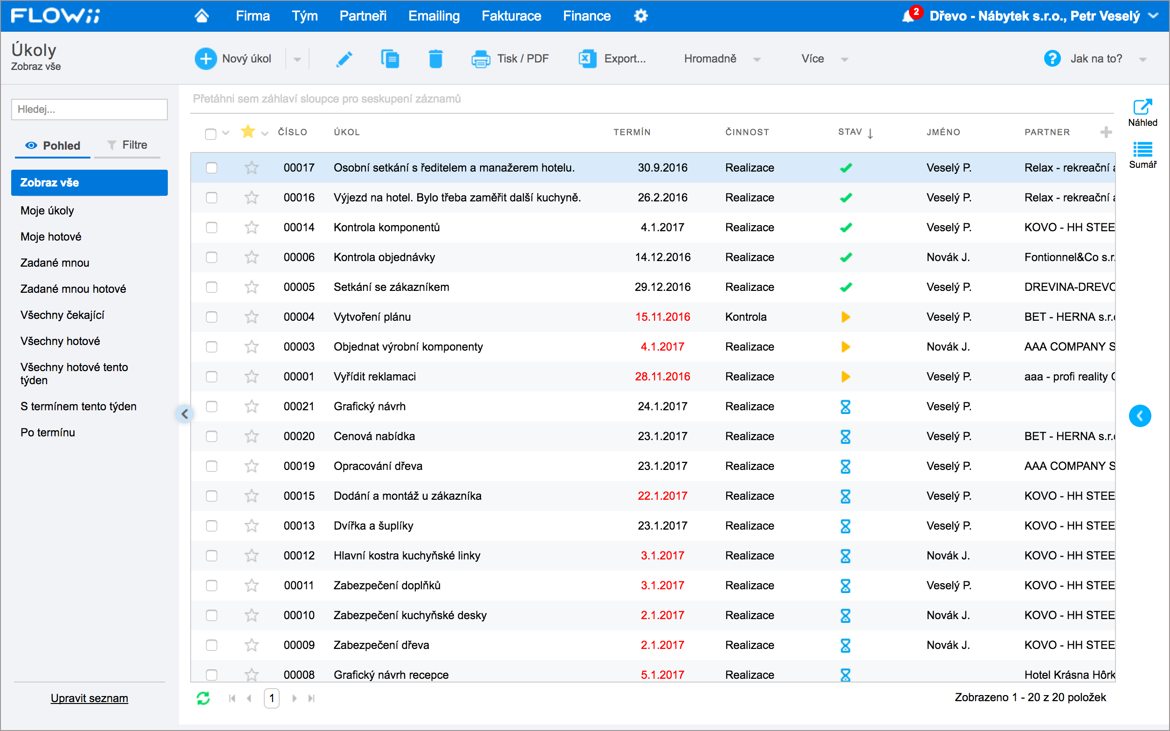1170x731 pixels.
Task: Check the box for Cenová nabídka
Action: coord(211,436)
